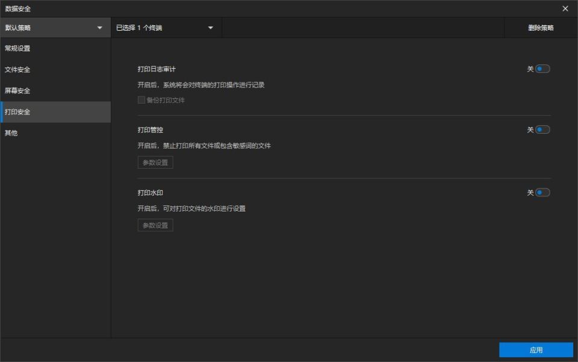
Task: Select 屏幕安全 in the sidebar
Action: [55, 91]
